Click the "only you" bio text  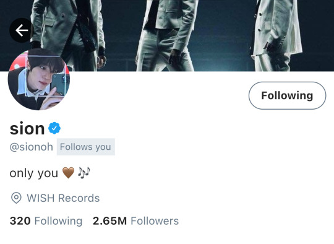[x=33, y=173]
